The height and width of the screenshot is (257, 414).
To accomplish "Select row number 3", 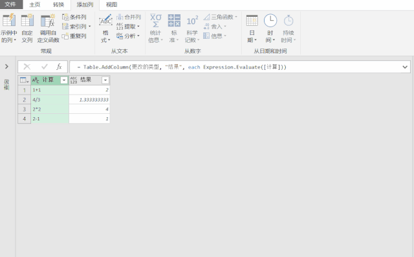I will 25,109.
